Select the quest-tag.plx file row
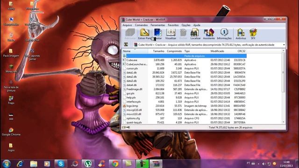 click(x=185, y=122)
